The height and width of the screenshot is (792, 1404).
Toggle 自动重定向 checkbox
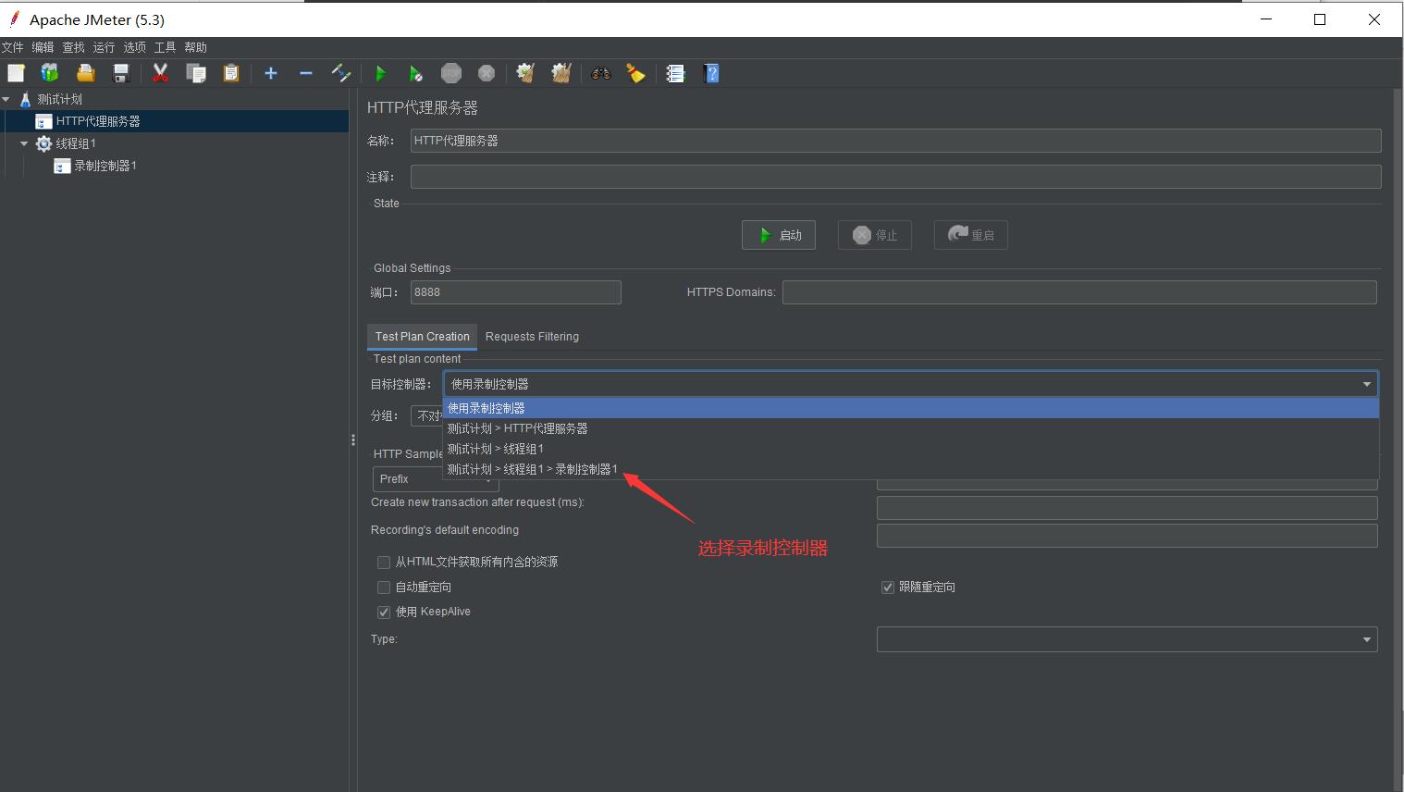click(384, 588)
